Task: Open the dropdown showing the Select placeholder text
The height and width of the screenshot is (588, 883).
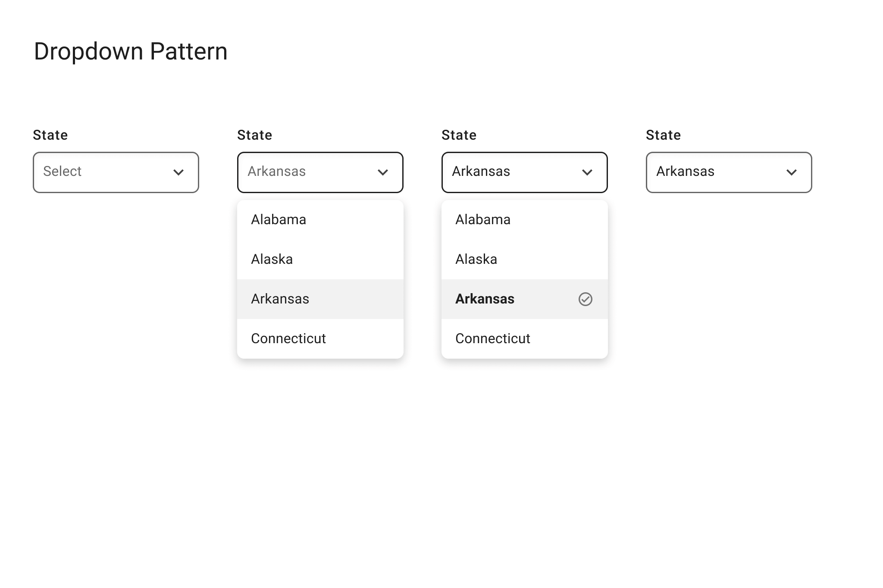Action: coord(116,172)
